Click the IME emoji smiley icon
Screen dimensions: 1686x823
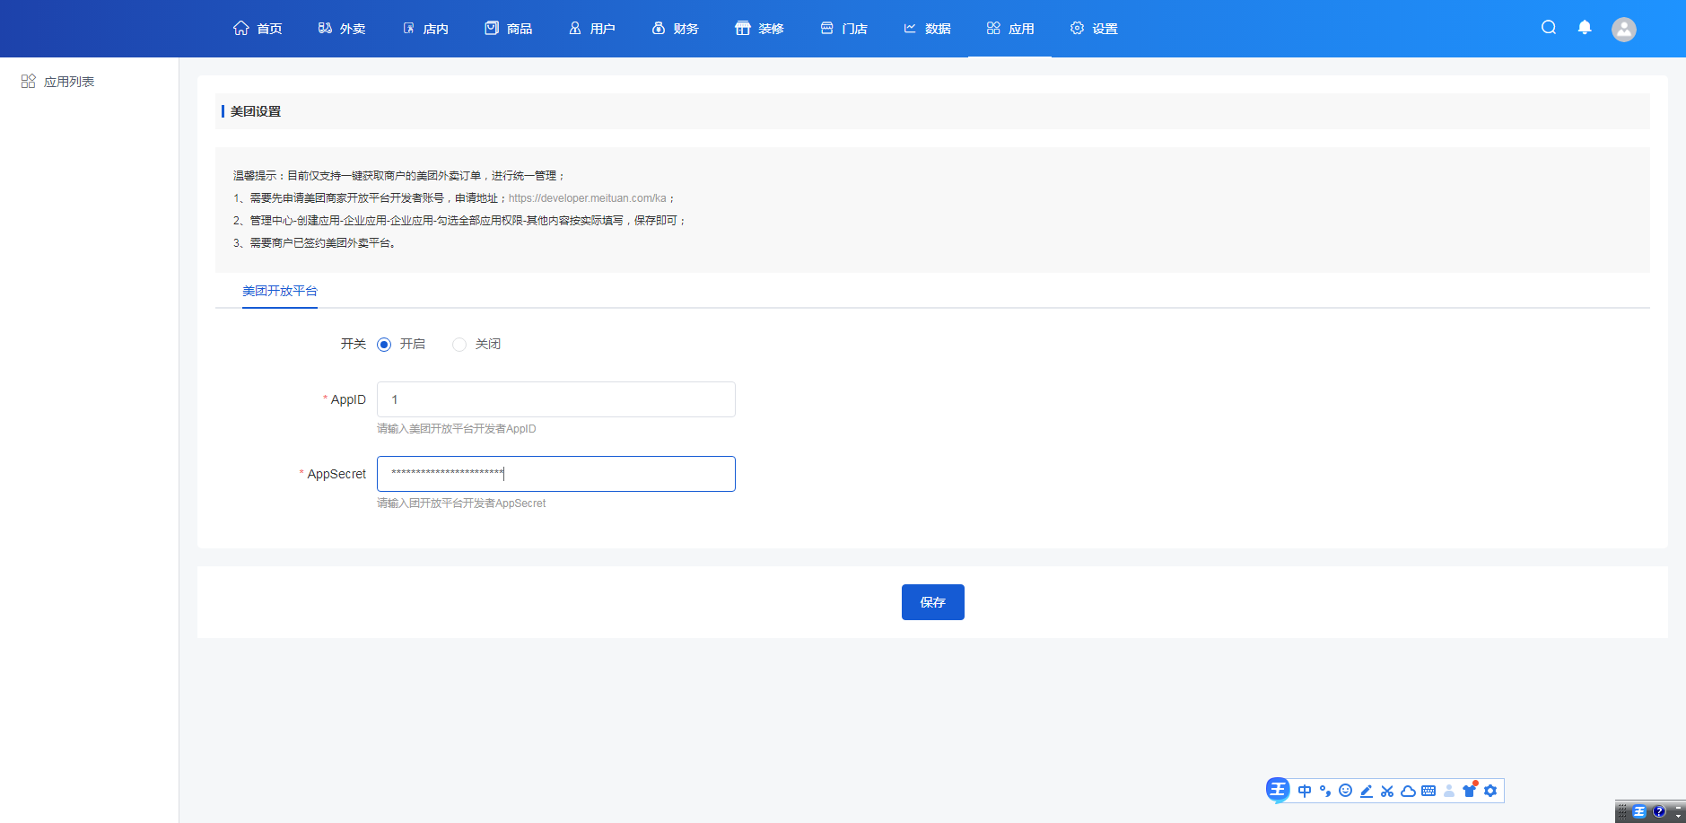[x=1345, y=791]
